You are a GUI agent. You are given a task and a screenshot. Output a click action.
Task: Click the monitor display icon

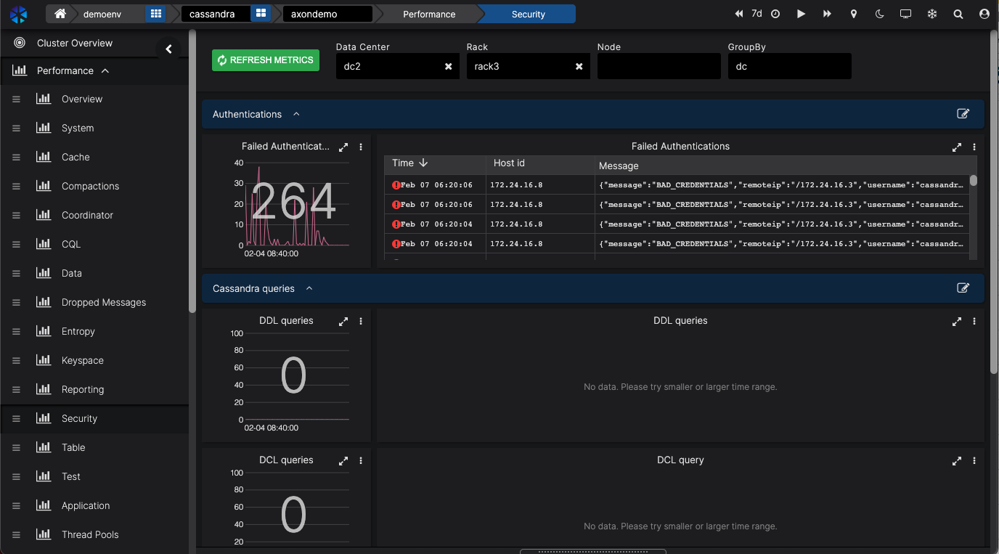(x=905, y=14)
